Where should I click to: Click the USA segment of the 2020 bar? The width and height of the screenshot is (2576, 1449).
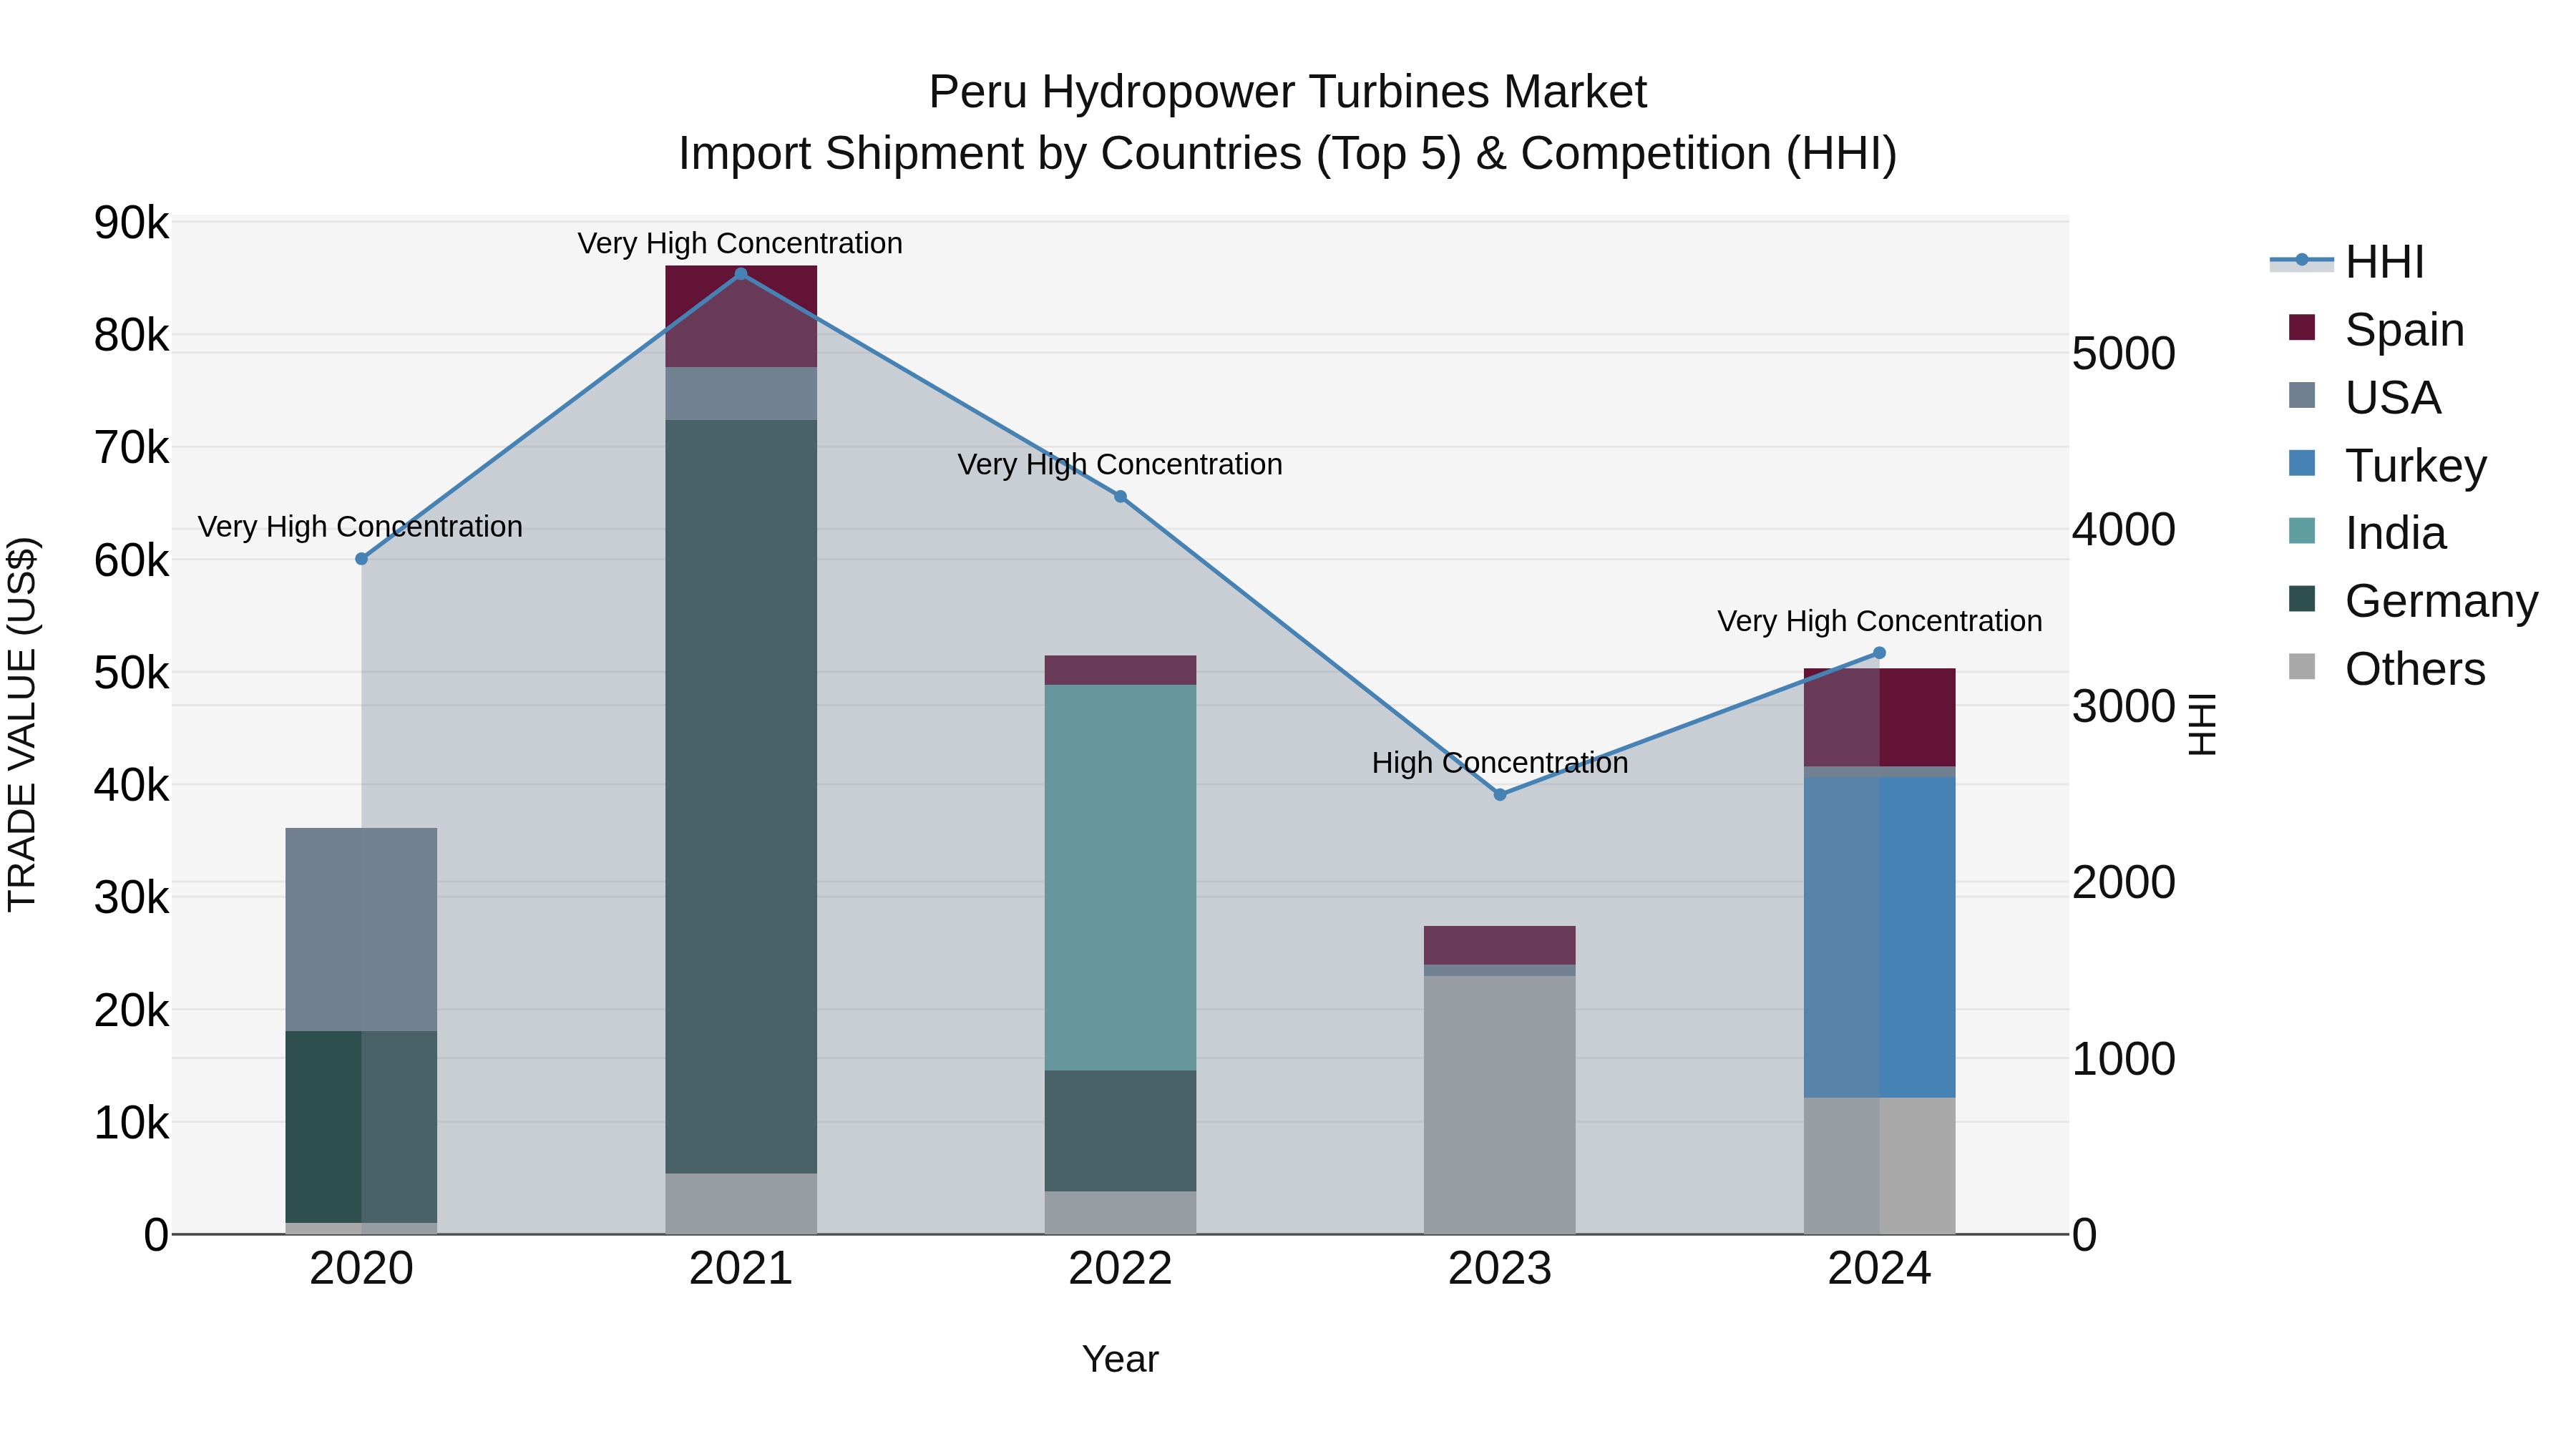[362, 930]
